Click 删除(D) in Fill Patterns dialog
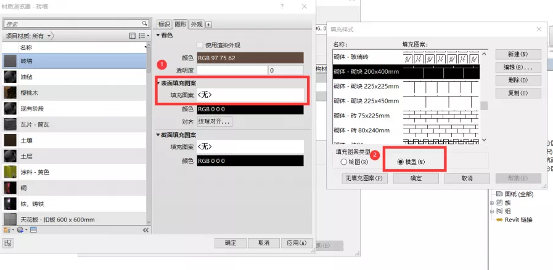 (x=518, y=80)
